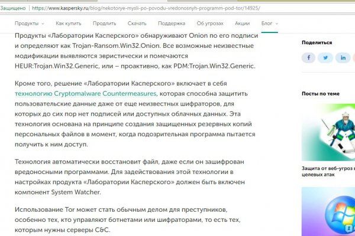Screen dimensions: 355x236
Task: Expand the Продукты dropdown menu
Action: click(30, 24)
